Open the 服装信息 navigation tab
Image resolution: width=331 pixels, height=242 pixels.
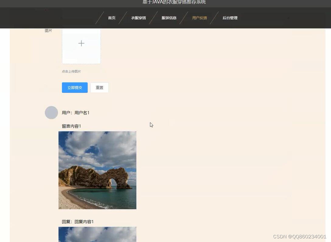click(169, 18)
